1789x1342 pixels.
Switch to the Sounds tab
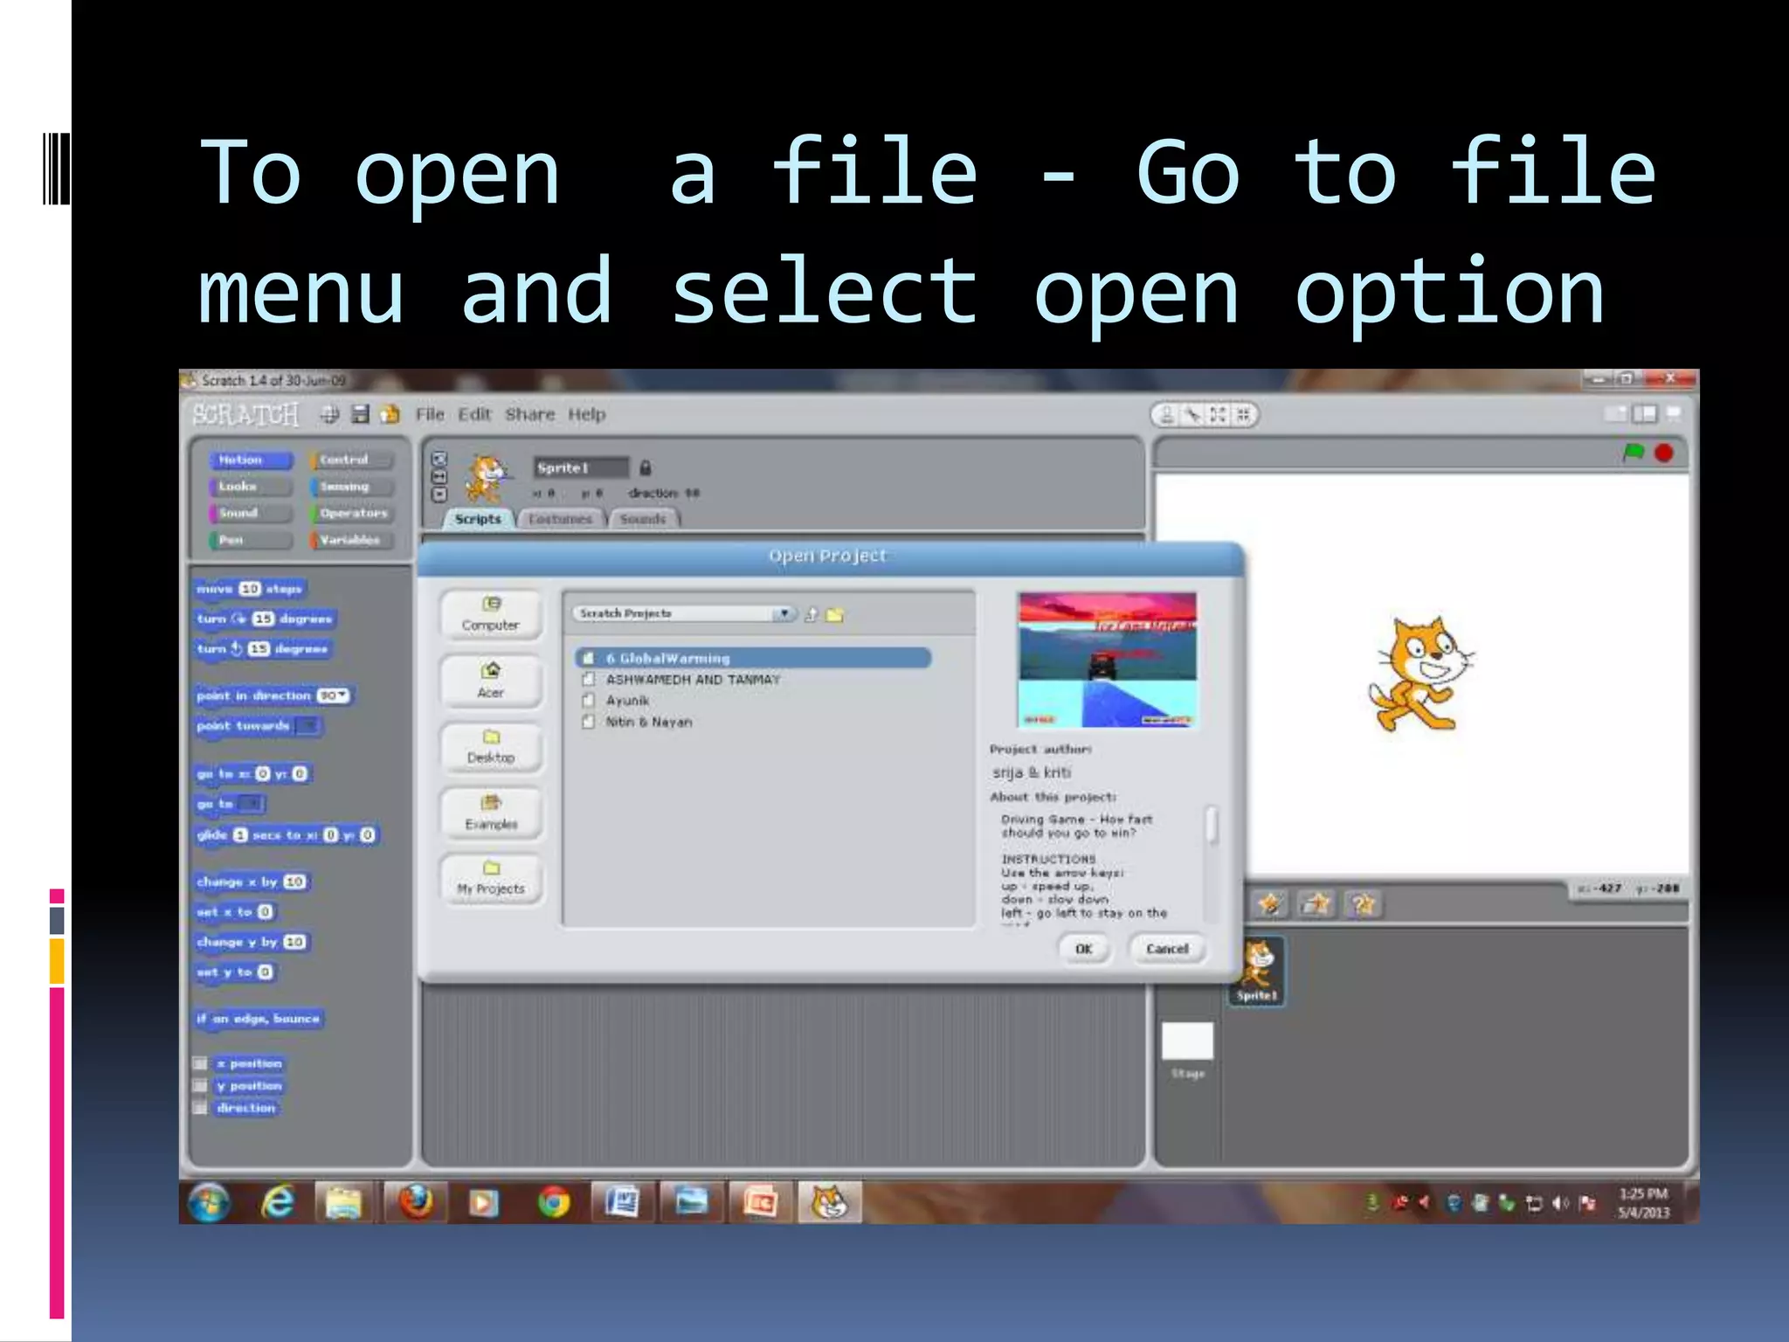pos(643,519)
